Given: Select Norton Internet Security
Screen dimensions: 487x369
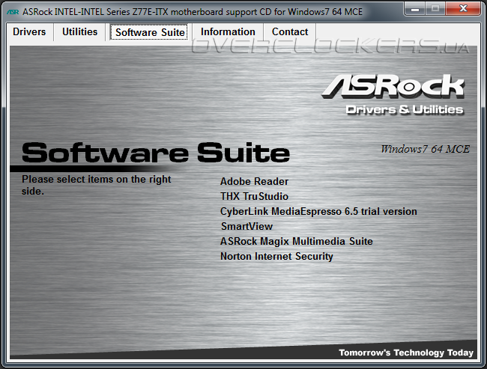Looking at the screenshot, I should (276, 256).
